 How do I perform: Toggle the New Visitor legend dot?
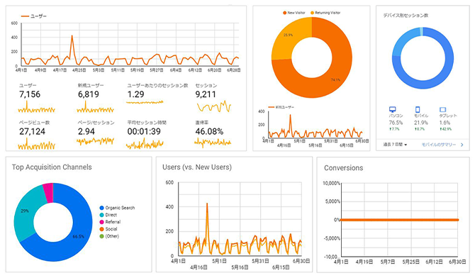click(284, 13)
